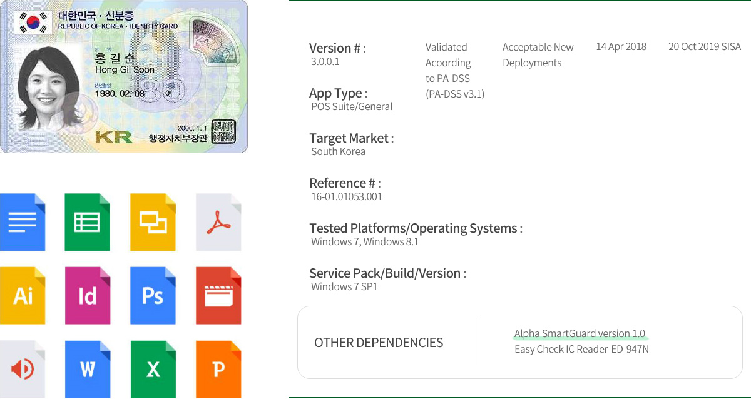
Task: Open the green Excel X file icon
Action: click(x=153, y=369)
